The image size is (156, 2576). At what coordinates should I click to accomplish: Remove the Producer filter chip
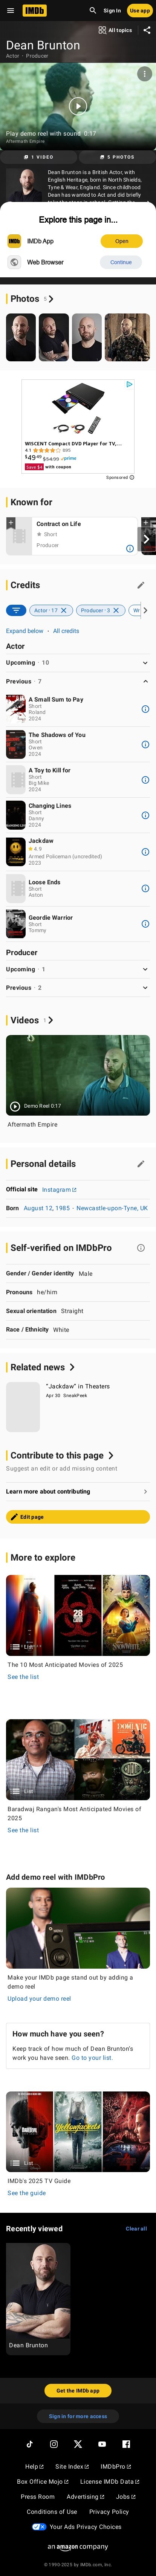pyautogui.click(x=116, y=610)
